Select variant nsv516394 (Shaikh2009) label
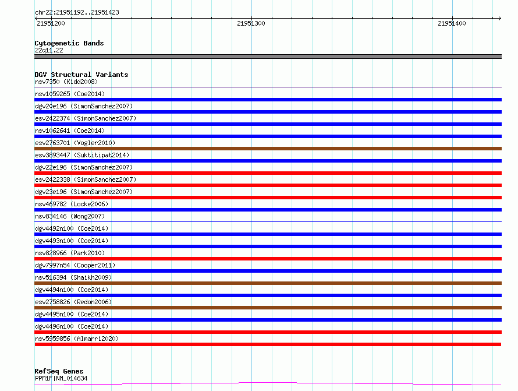The image size is (518, 391). [x=73, y=277]
